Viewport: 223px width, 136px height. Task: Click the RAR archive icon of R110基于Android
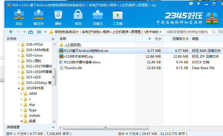pyautogui.click(x=61, y=51)
